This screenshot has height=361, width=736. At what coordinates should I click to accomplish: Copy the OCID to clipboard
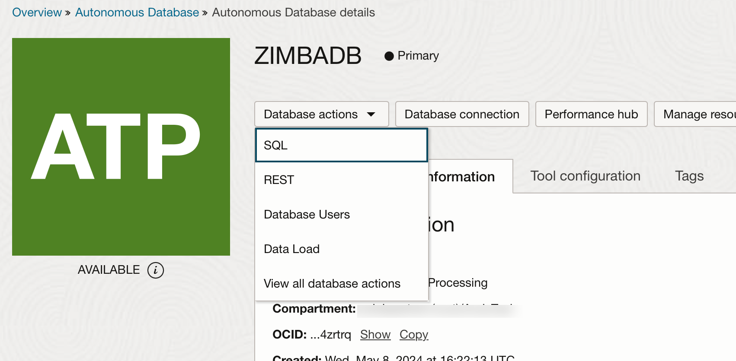point(414,335)
